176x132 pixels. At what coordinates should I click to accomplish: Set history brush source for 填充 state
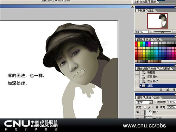137,86
